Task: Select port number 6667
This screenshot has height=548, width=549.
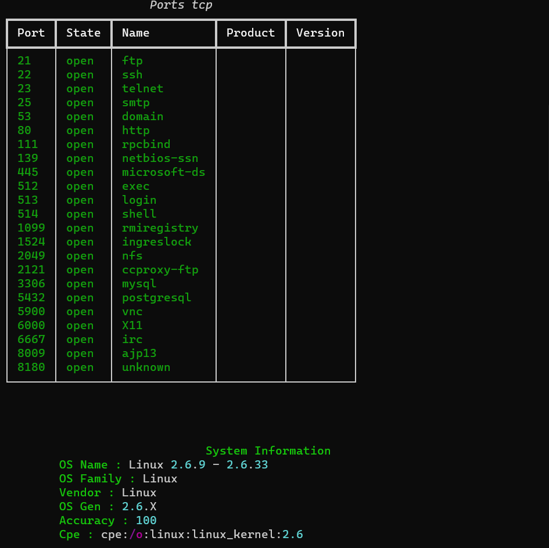Action: 31,340
